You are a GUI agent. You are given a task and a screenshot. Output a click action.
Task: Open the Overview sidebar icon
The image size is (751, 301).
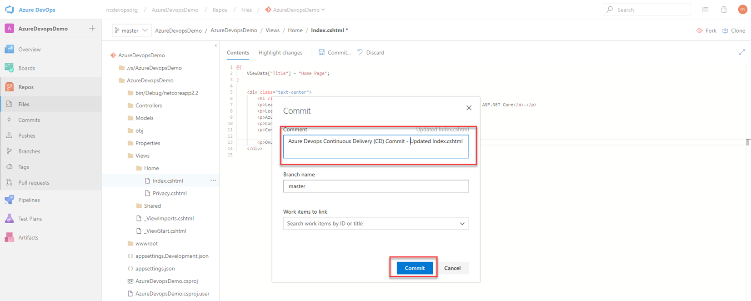[9, 49]
